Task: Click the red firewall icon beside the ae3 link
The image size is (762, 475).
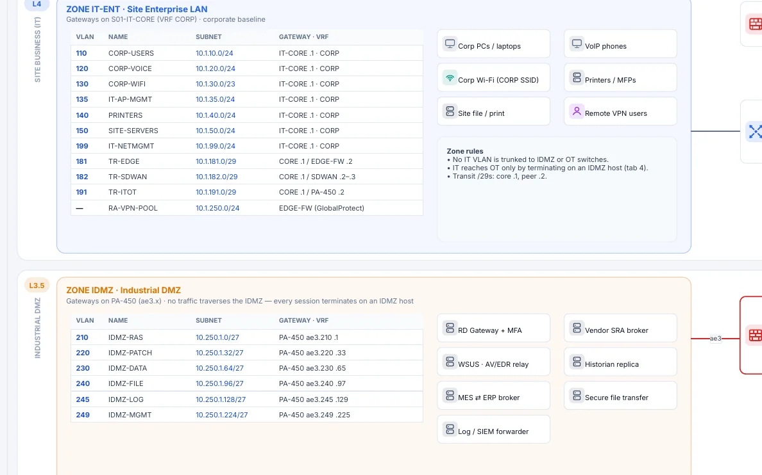Action: click(x=755, y=335)
